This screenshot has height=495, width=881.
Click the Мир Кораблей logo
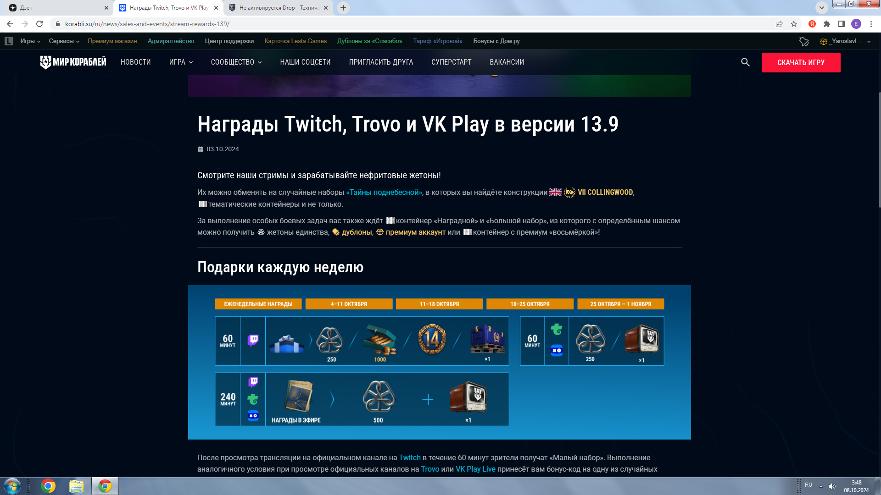tap(73, 62)
